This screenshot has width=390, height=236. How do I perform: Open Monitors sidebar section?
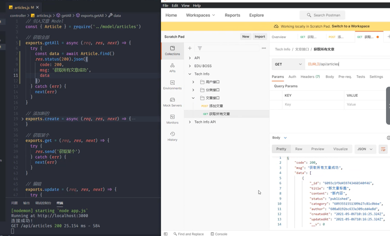click(x=172, y=119)
